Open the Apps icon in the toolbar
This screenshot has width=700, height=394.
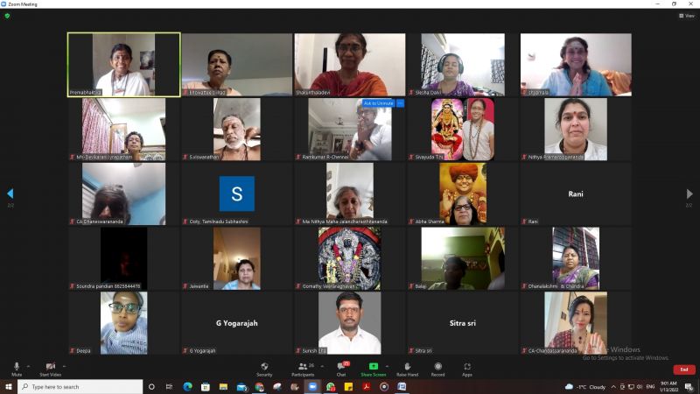coord(467,367)
